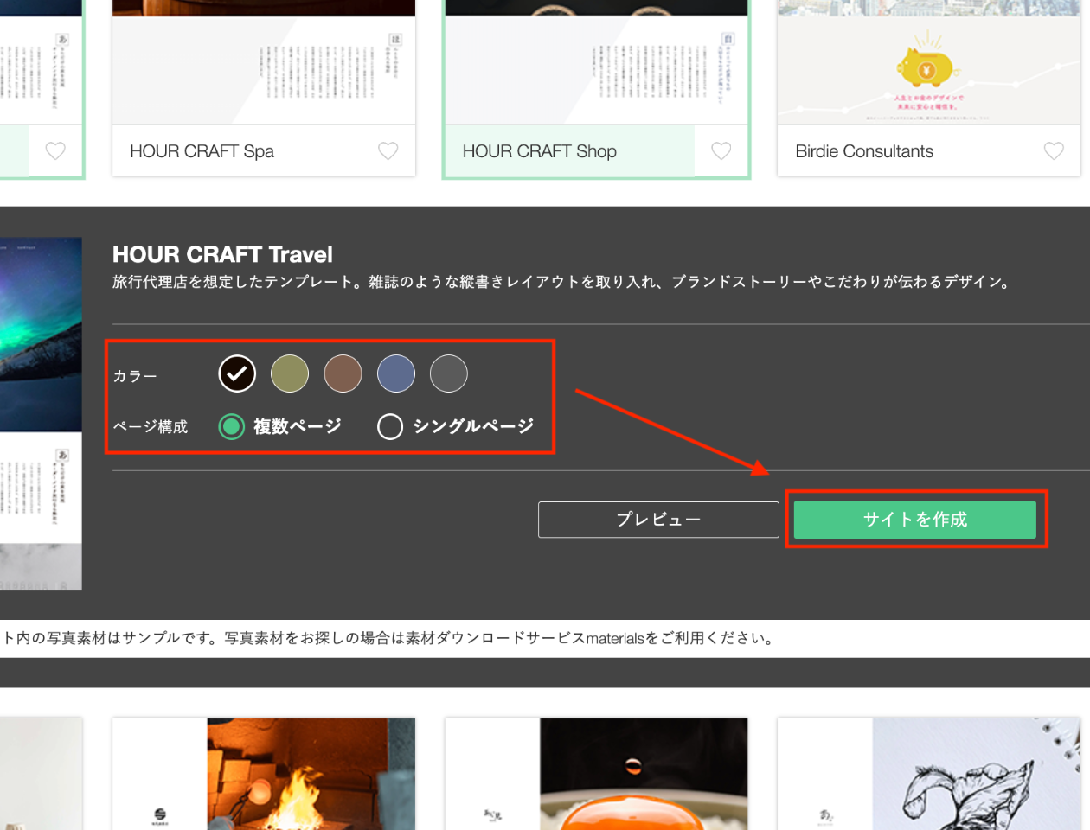Favorite the HOUR CRAFT Shop template heart

(x=721, y=151)
